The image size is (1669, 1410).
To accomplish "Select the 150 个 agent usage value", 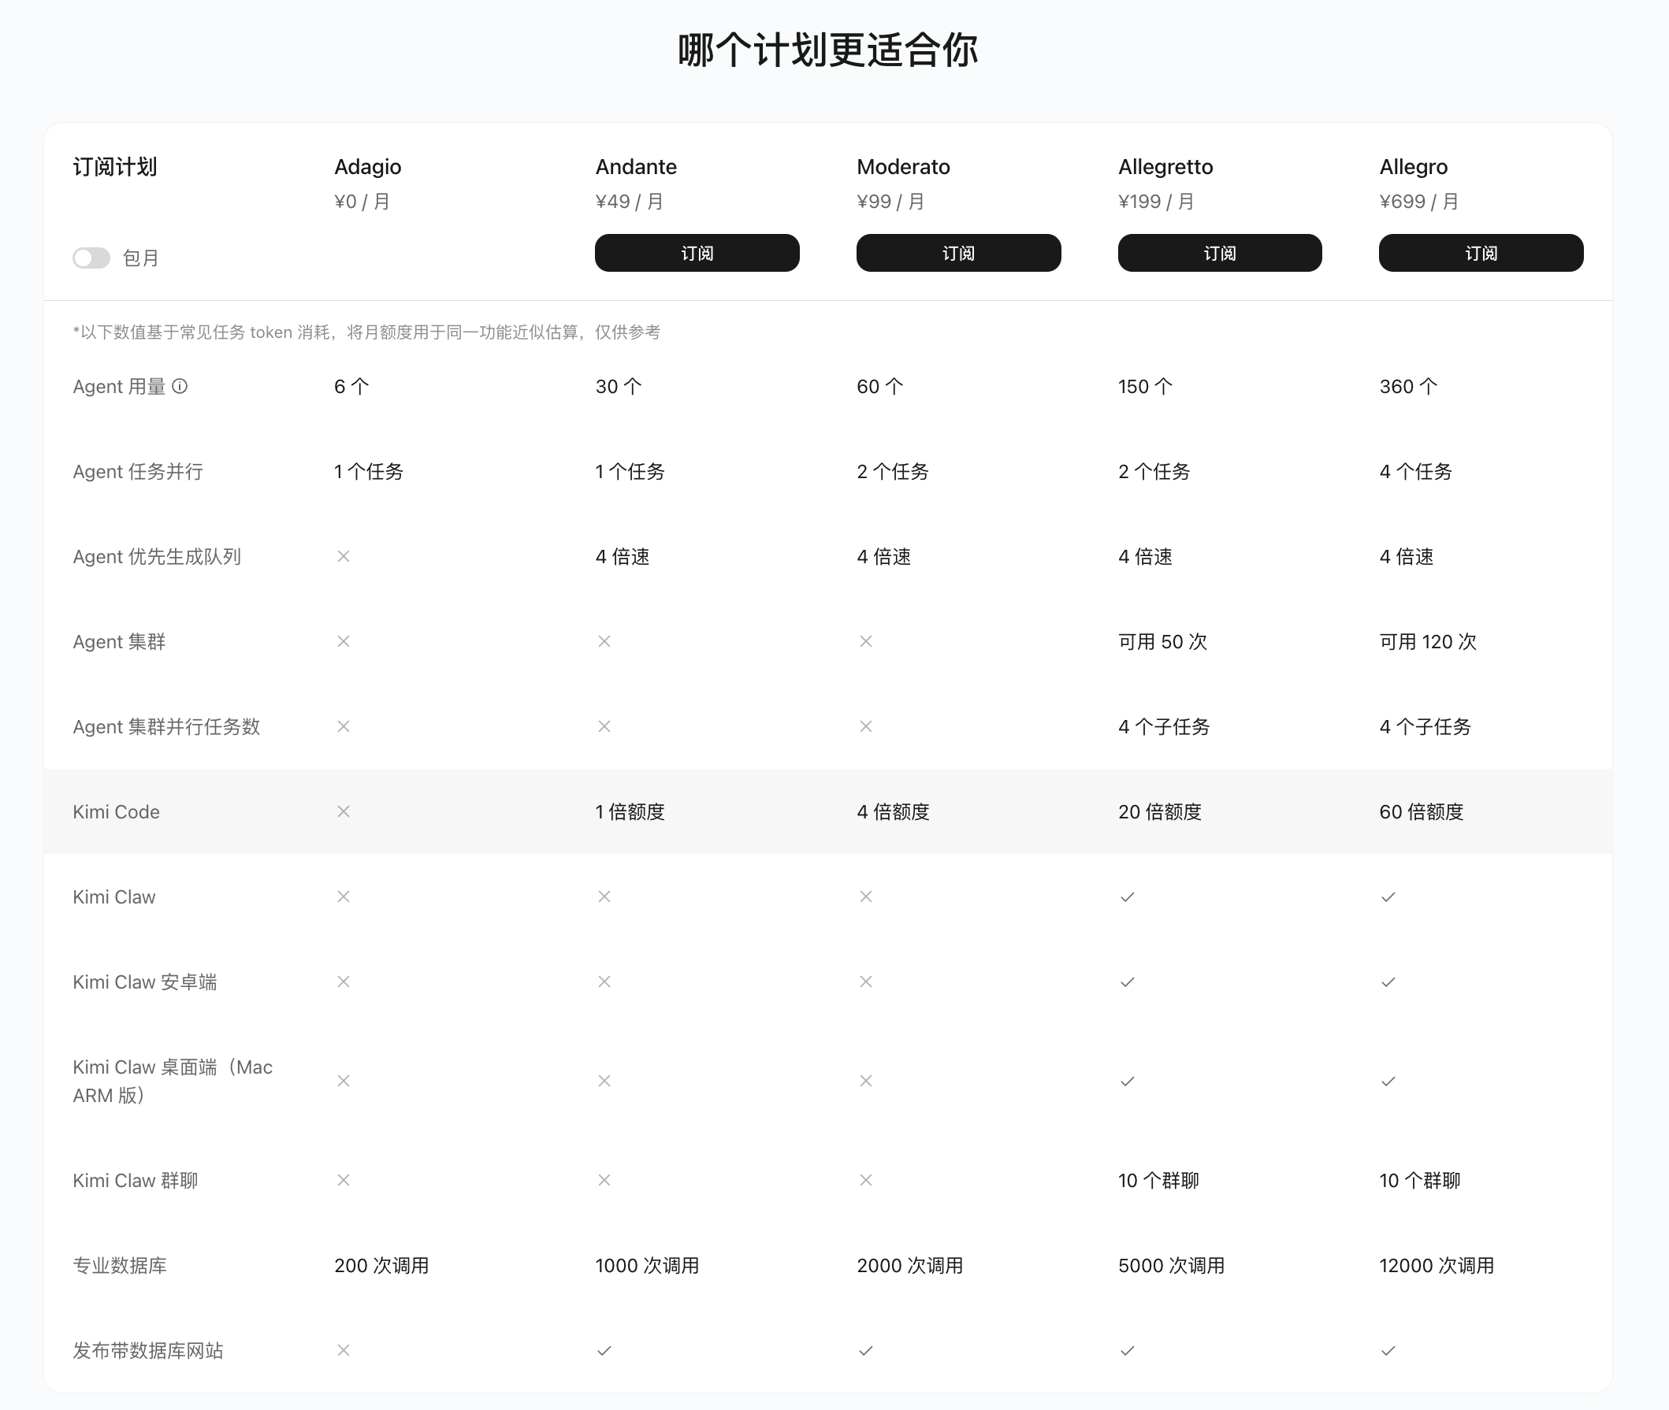I will tap(1145, 387).
